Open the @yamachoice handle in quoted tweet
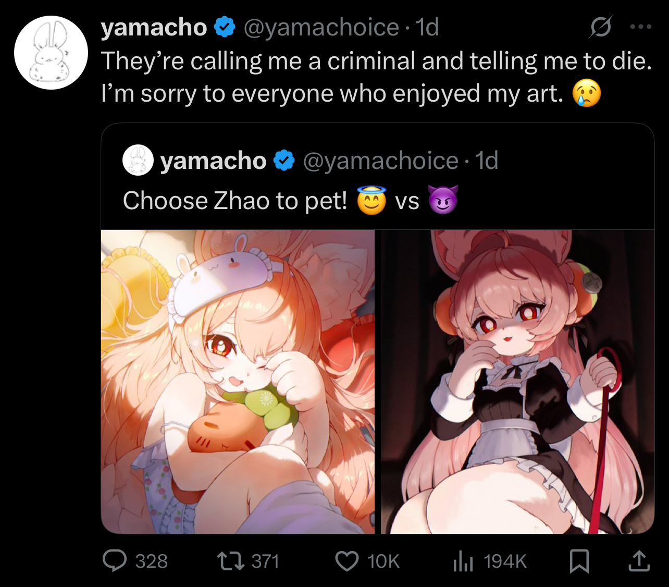669x587 pixels. point(380,161)
